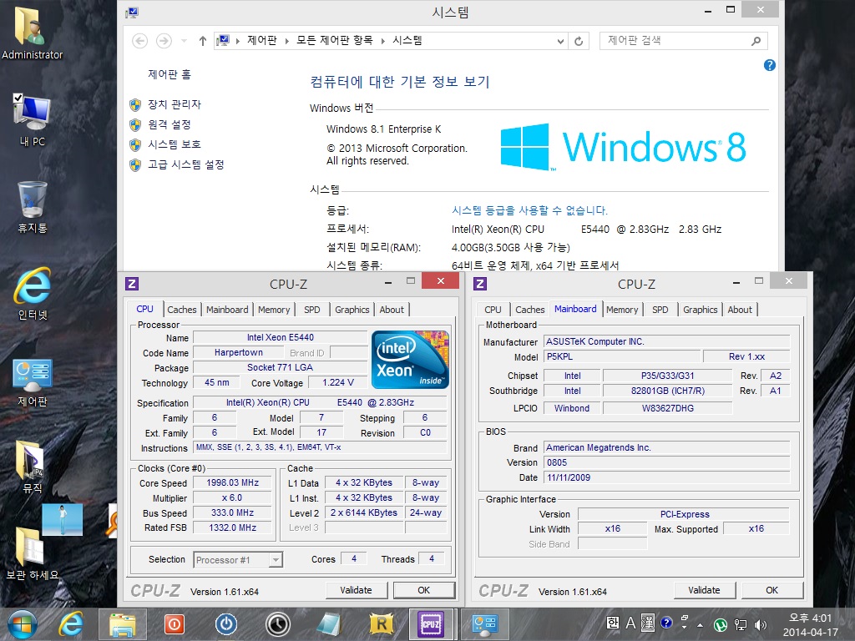
Task: Show hidden tray icons arrow
Action: pos(701,624)
